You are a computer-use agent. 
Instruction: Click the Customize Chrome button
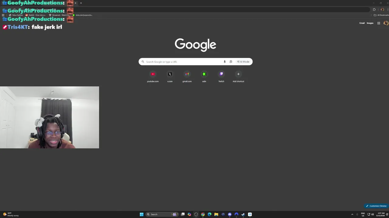(376, 206)
